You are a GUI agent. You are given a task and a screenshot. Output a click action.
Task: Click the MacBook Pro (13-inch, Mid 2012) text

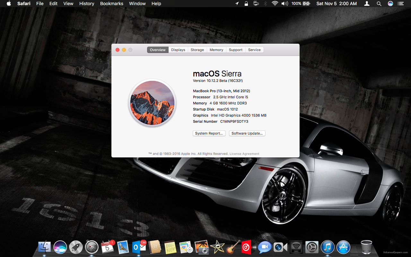[x=222, y=91]
